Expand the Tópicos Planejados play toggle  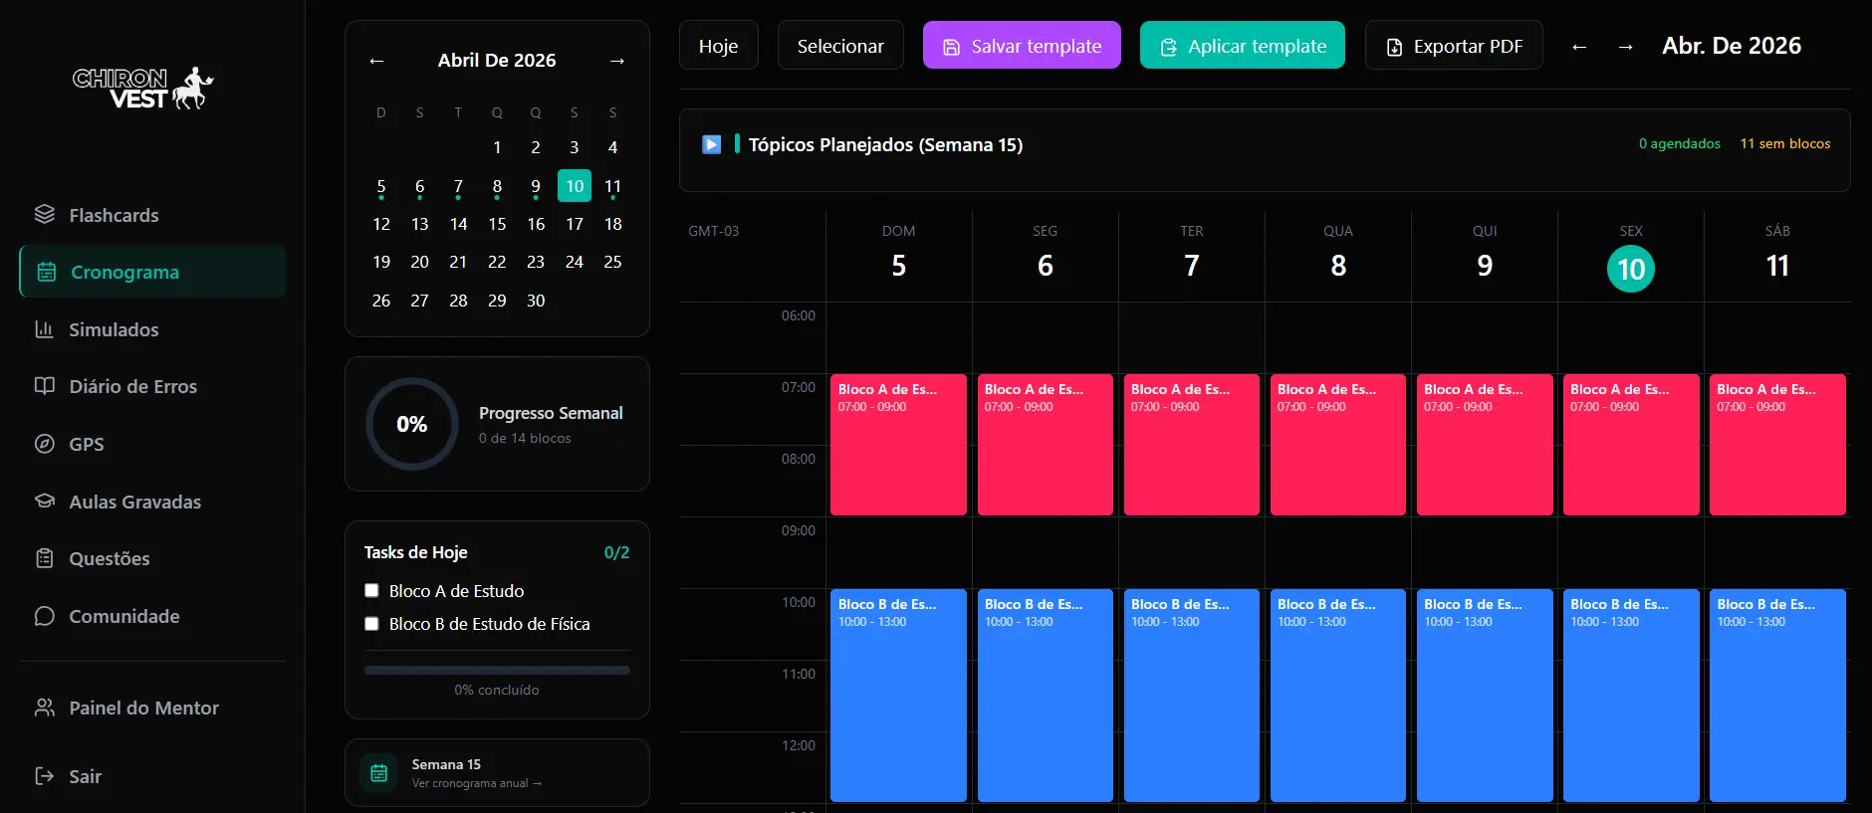[x=711, y=144]
